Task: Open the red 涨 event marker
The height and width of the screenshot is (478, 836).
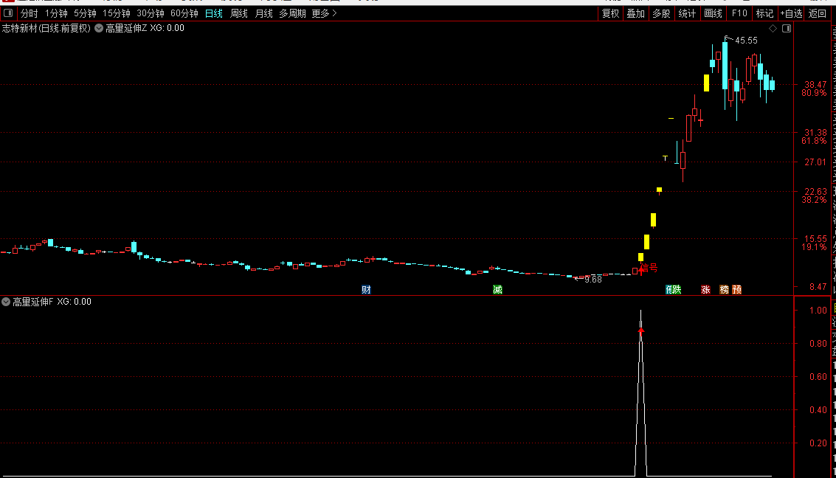Action: (705, 289)
